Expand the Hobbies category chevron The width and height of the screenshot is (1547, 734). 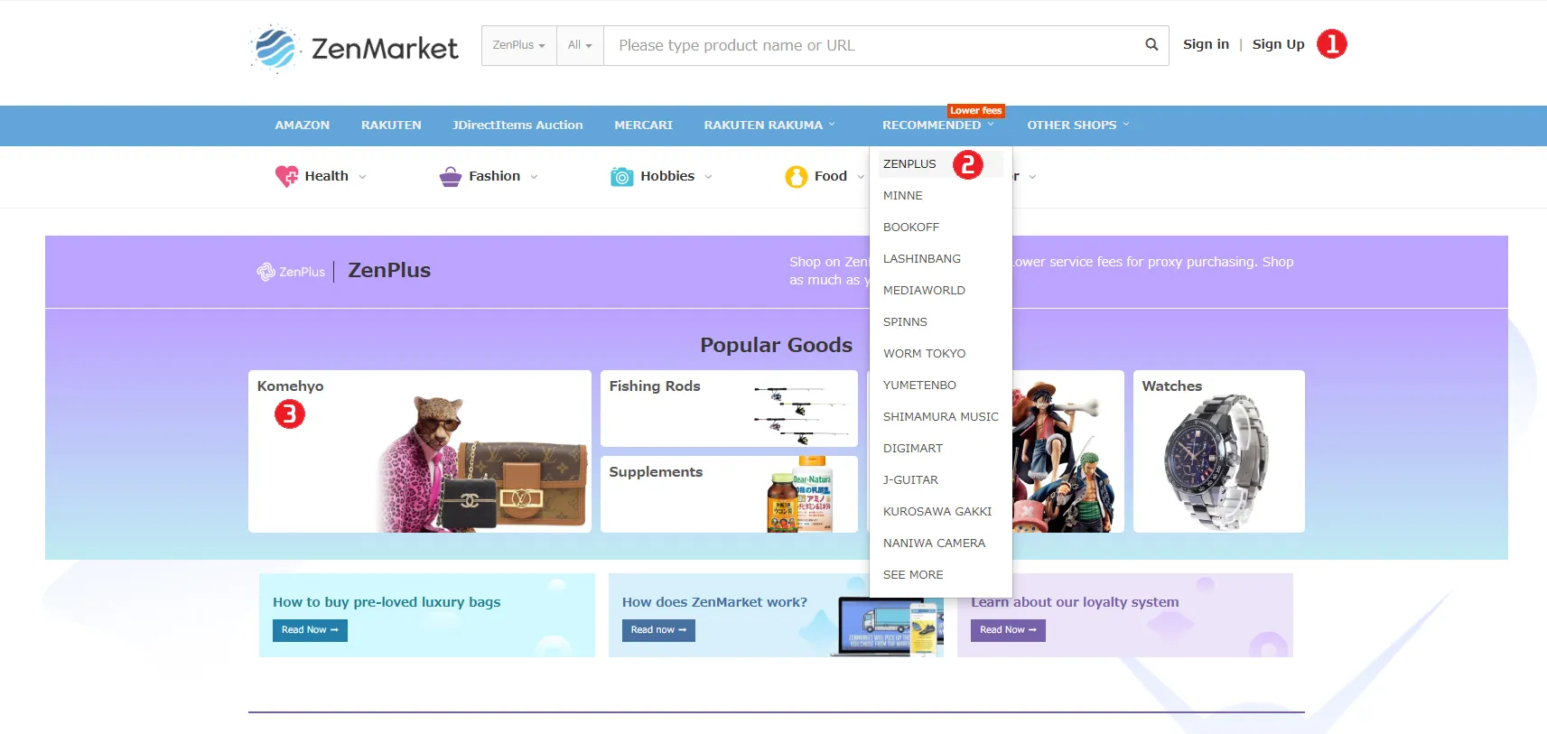(x=708, y=177)
